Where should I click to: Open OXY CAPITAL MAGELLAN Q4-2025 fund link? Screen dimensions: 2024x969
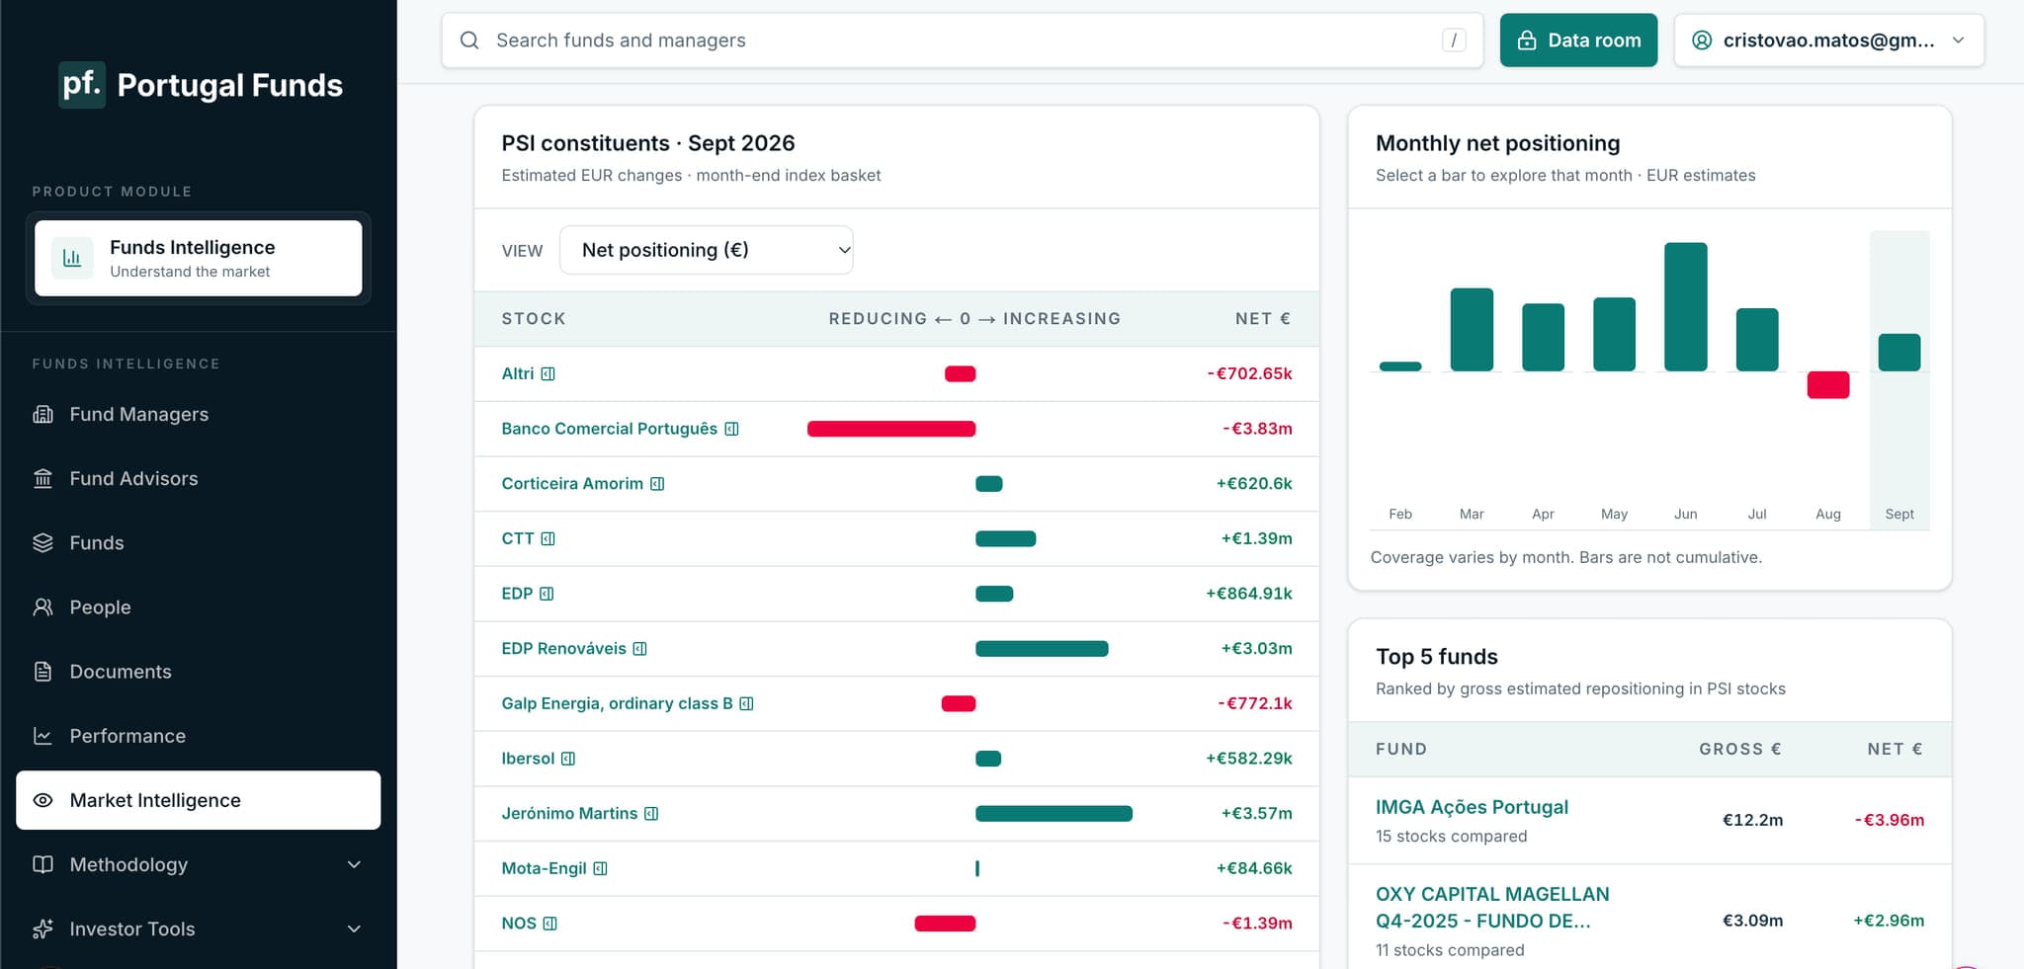(1492, 907)
